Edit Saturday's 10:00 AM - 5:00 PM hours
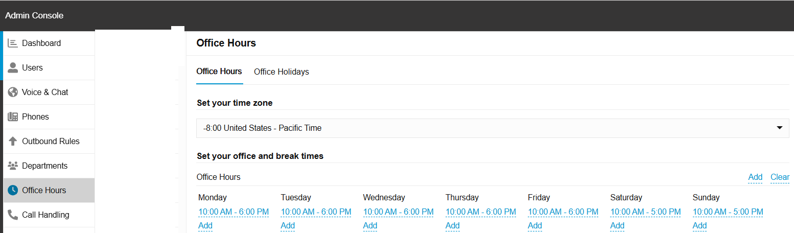The height and width of the screenshot is (233, 794). (645, 212)
